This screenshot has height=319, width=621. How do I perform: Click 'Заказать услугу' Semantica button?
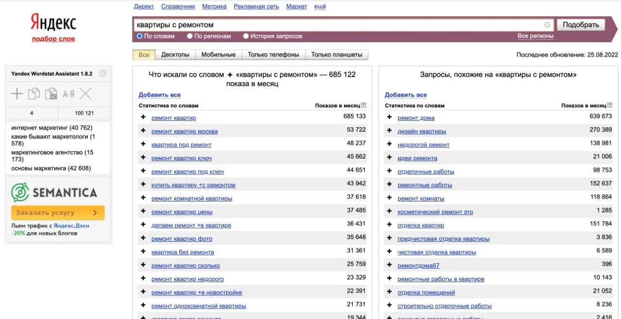pos(58,213)
